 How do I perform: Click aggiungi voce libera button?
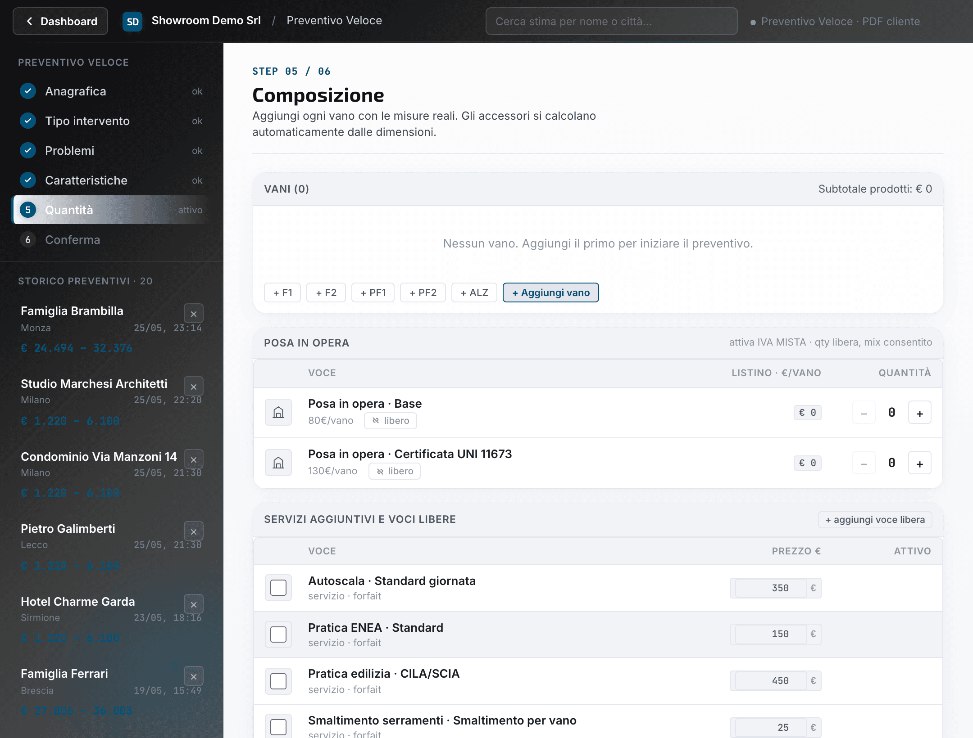tap(875, 520)
